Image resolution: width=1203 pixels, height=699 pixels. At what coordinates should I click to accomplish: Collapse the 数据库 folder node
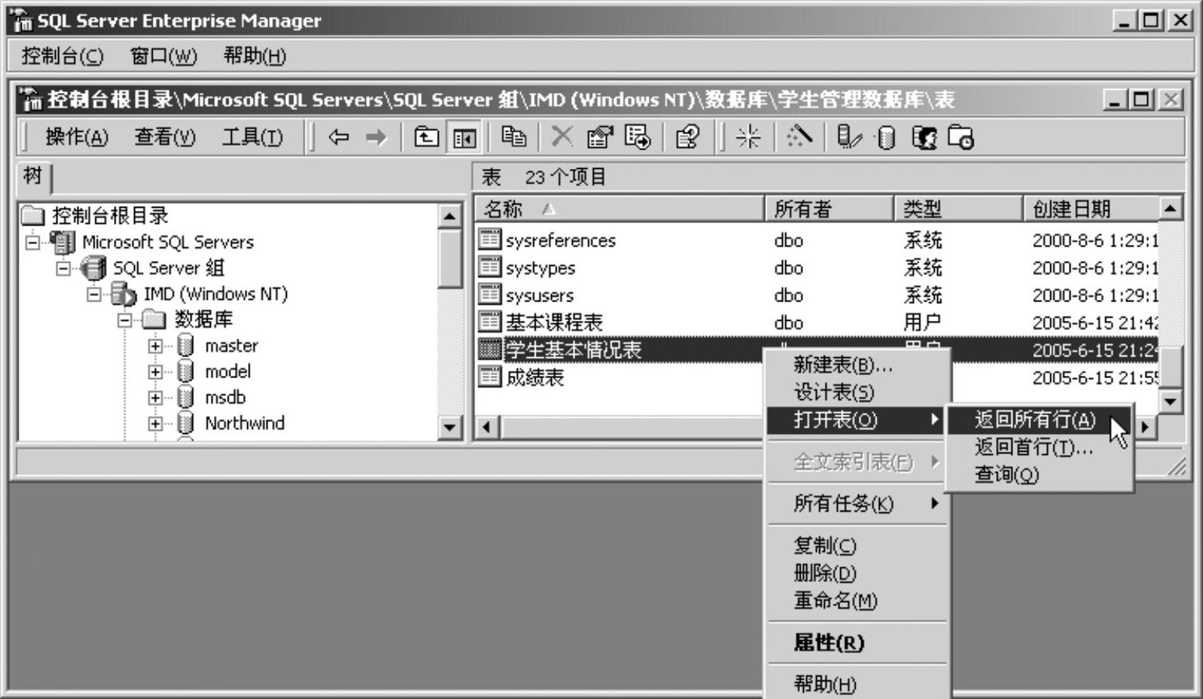[125, 320]
